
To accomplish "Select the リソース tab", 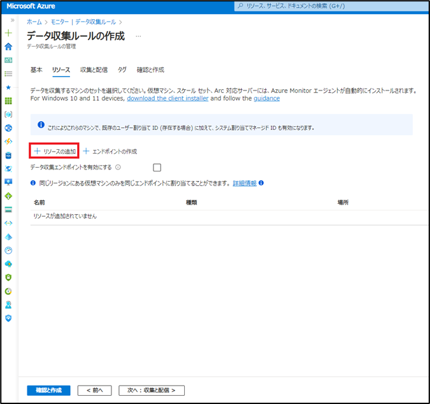I will click(x=61, y=70).
